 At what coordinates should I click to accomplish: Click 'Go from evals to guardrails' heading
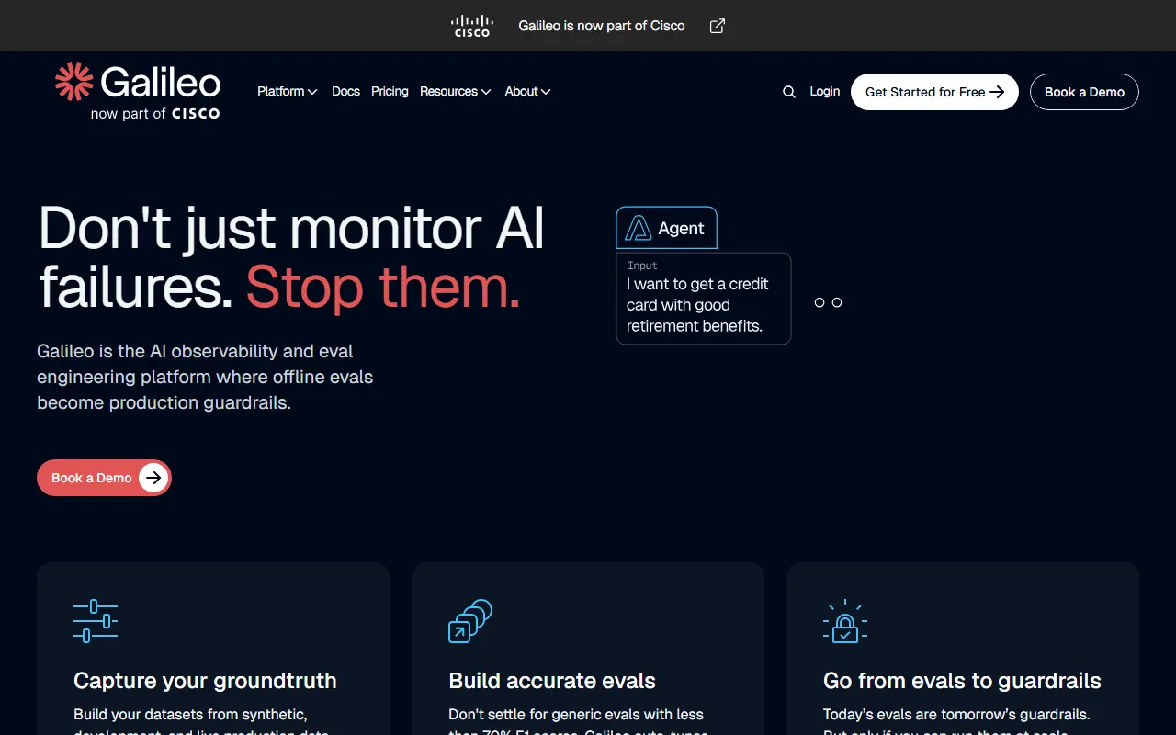click(962, 681)
